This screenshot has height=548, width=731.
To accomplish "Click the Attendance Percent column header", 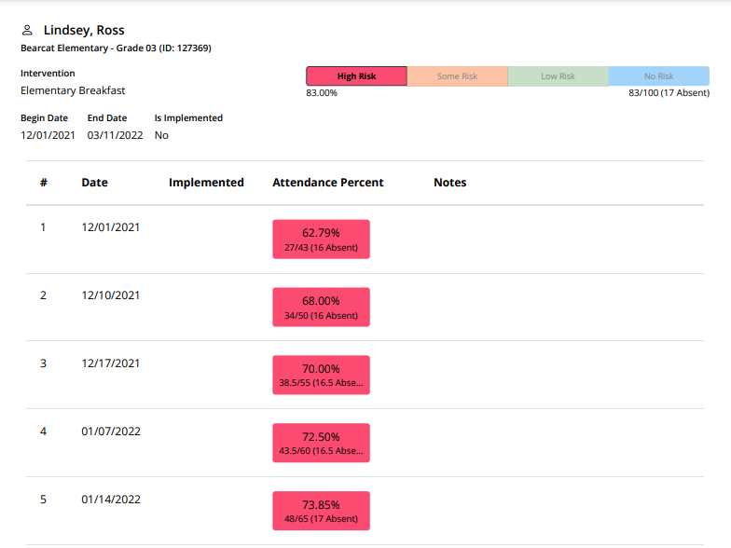I will click(x=327, y=183).
